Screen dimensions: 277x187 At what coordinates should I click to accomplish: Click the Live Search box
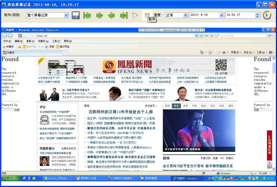[241, 36]
